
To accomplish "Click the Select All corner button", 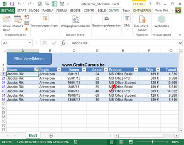I will coord(4,51).
